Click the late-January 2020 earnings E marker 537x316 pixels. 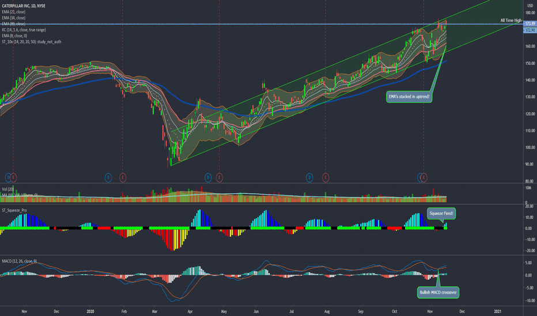123,178
